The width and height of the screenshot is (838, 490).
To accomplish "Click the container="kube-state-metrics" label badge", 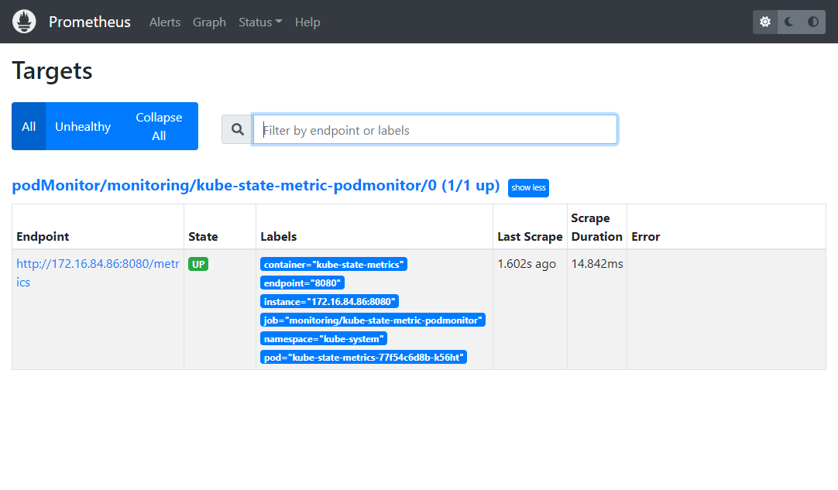I will [334, 265].
